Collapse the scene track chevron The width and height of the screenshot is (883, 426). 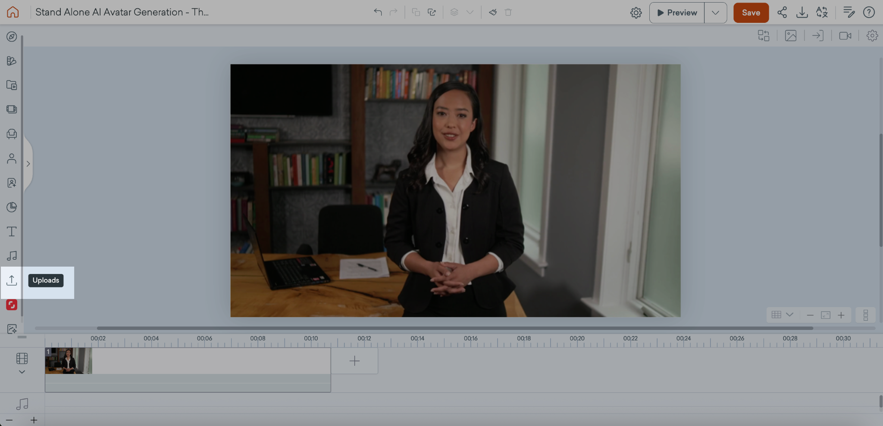tap(22, 372)
